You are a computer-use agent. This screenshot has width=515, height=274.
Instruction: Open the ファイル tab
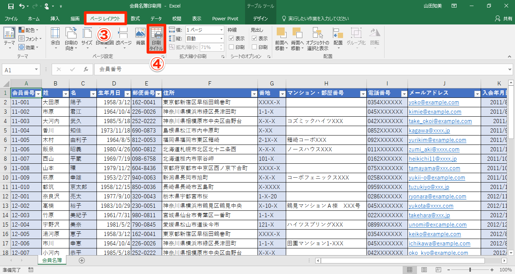(11, 18)
